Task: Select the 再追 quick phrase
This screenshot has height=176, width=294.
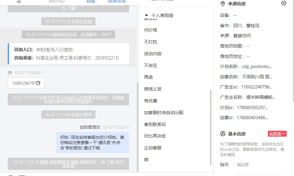Action: click(148, 77)
